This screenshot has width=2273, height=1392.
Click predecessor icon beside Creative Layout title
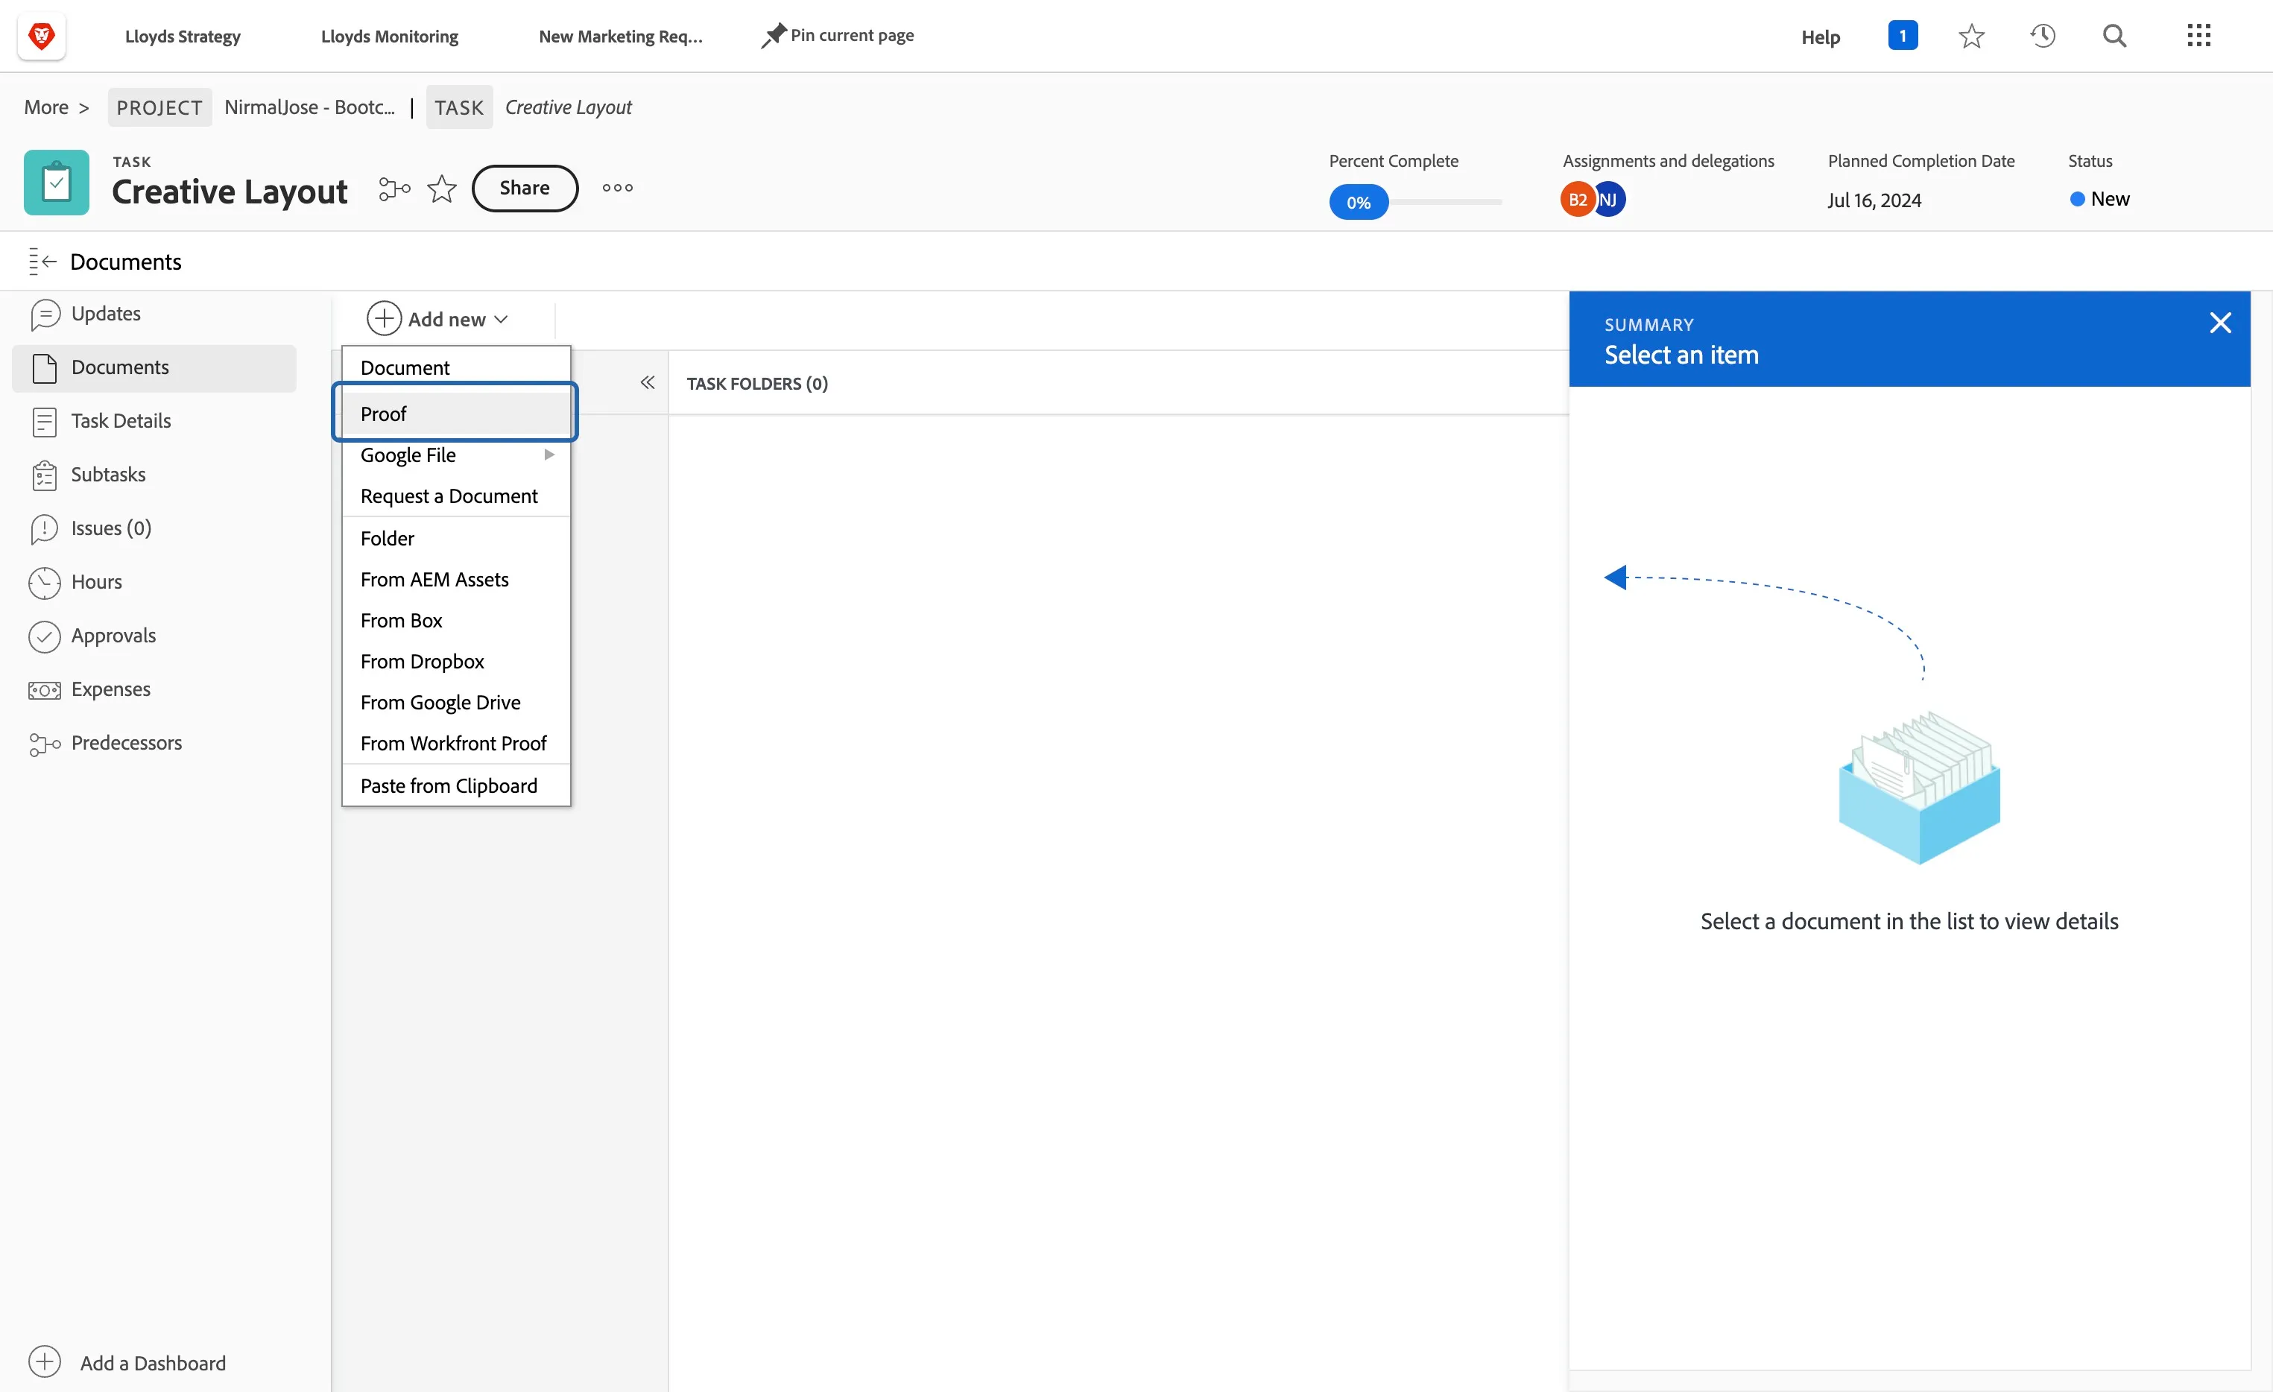pyautogui.click(x=395, y=189)
